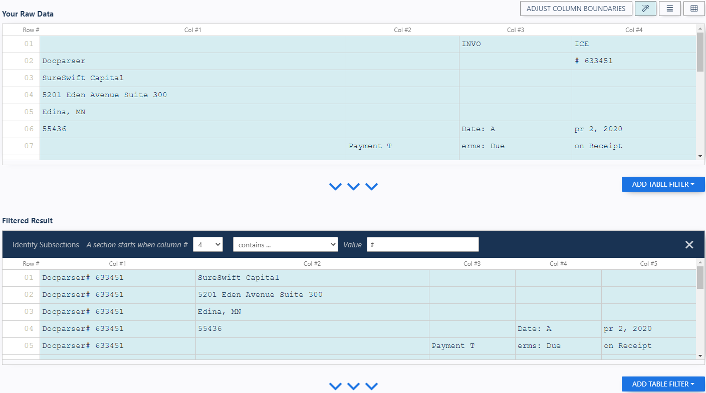Screen dimensions: 706x393
Task: Click filtered 'Date: A' cell
Action: click(x=558, y=329)
